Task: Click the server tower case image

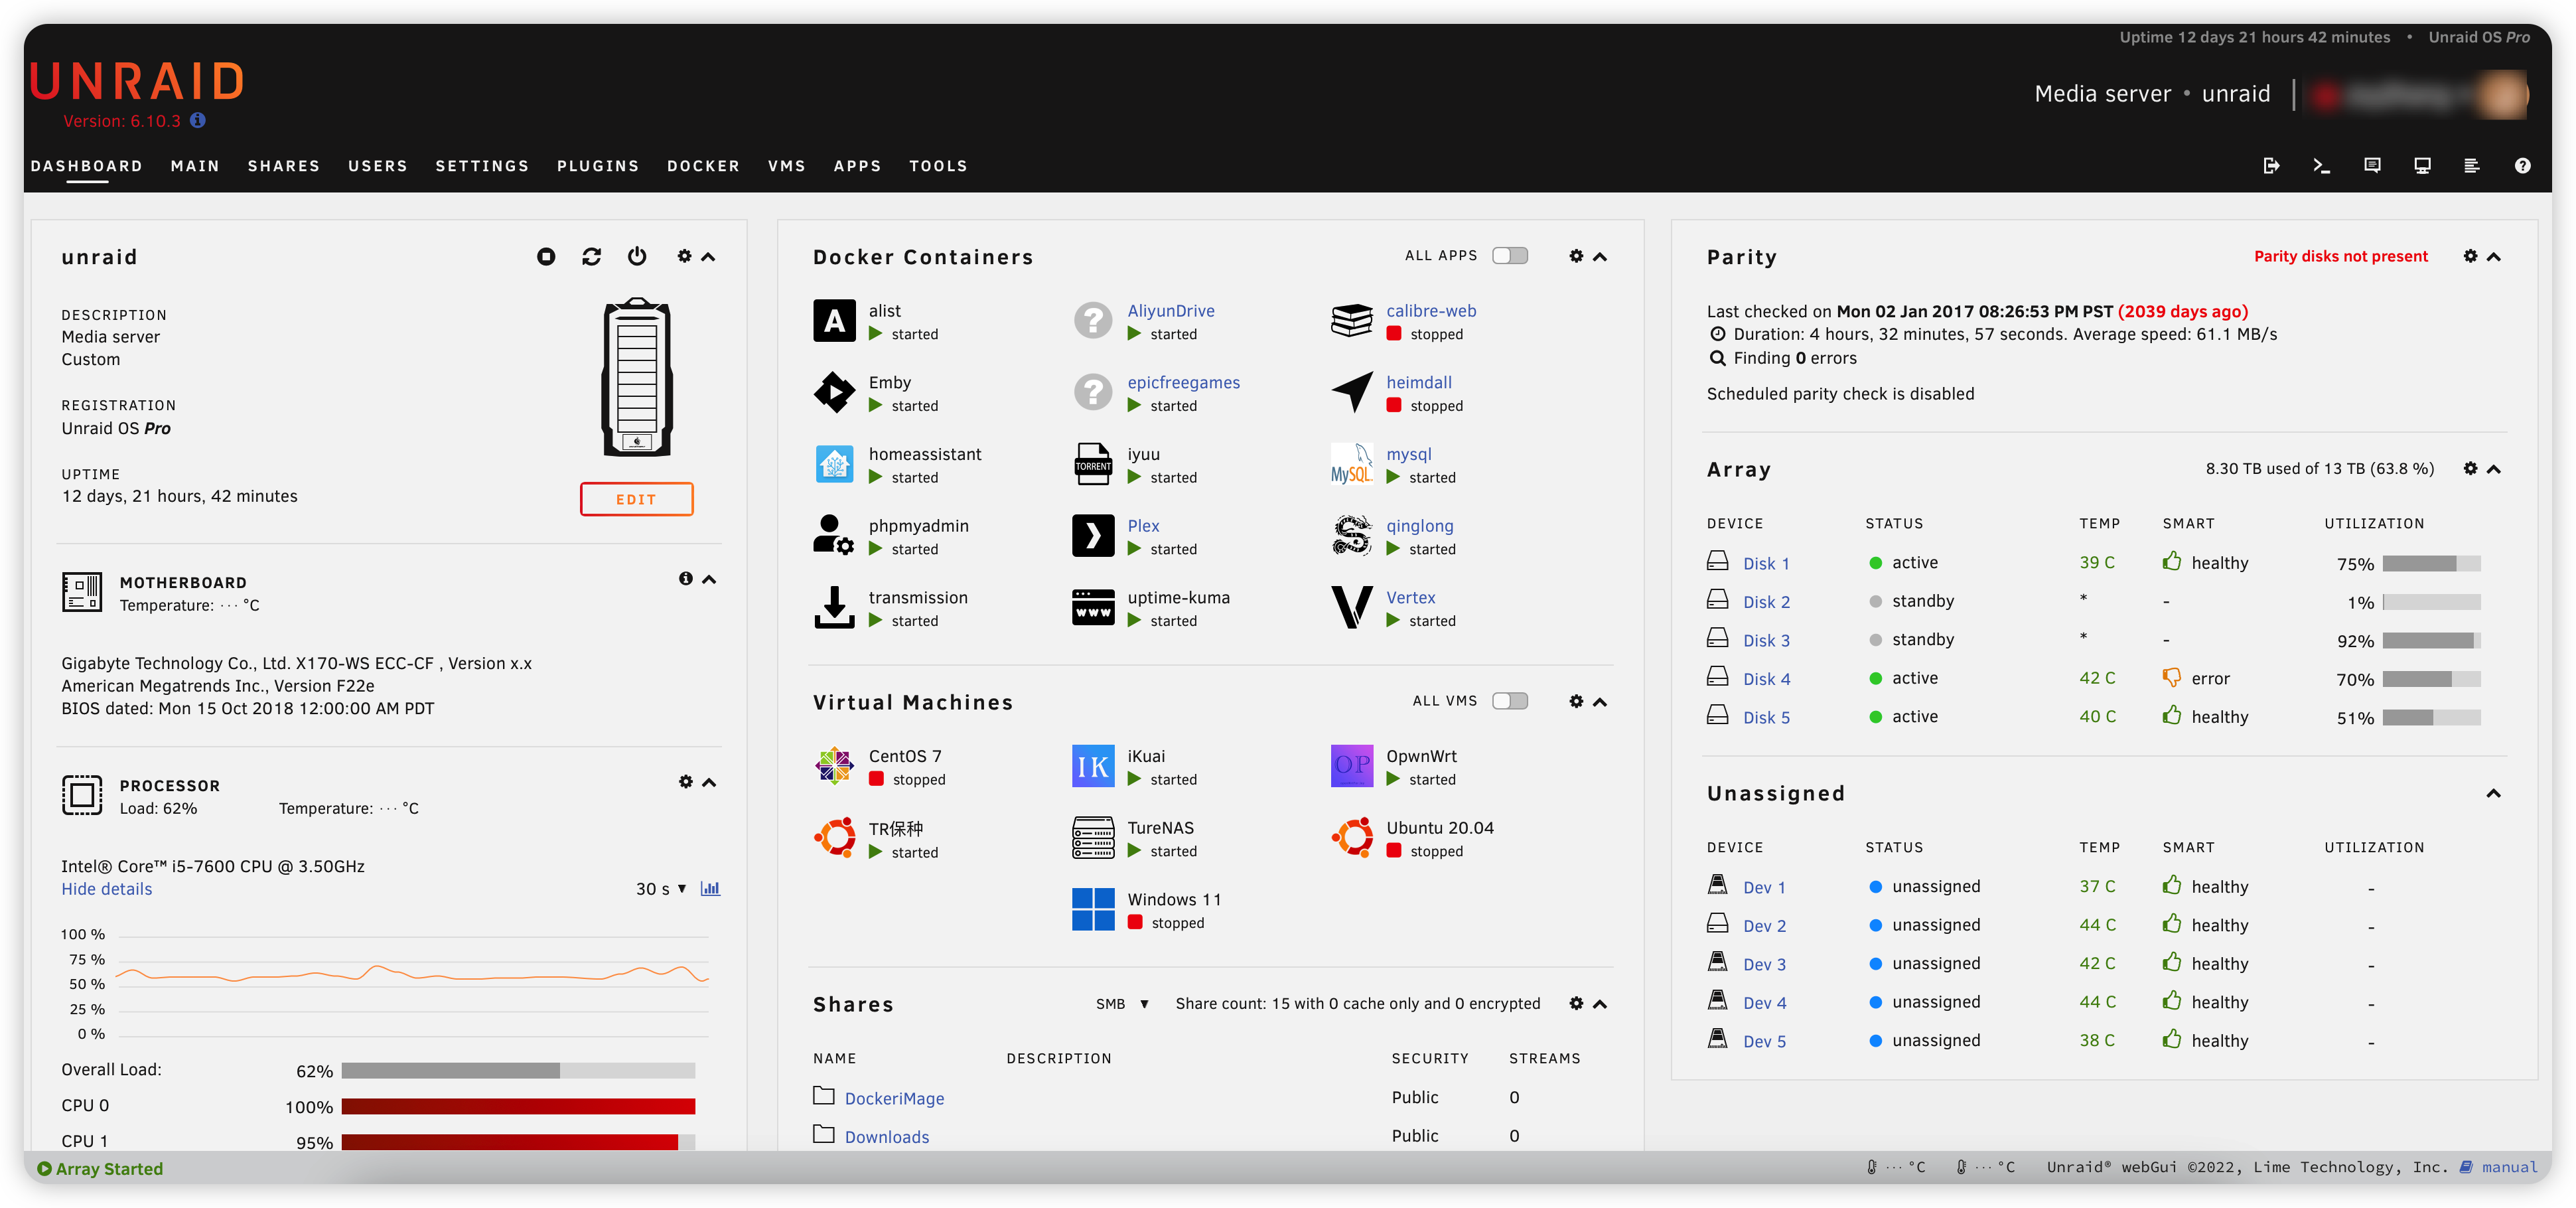Action: coord(637,377)
